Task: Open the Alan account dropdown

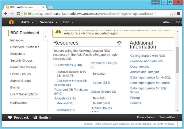Action: click(x=167, y=22)
